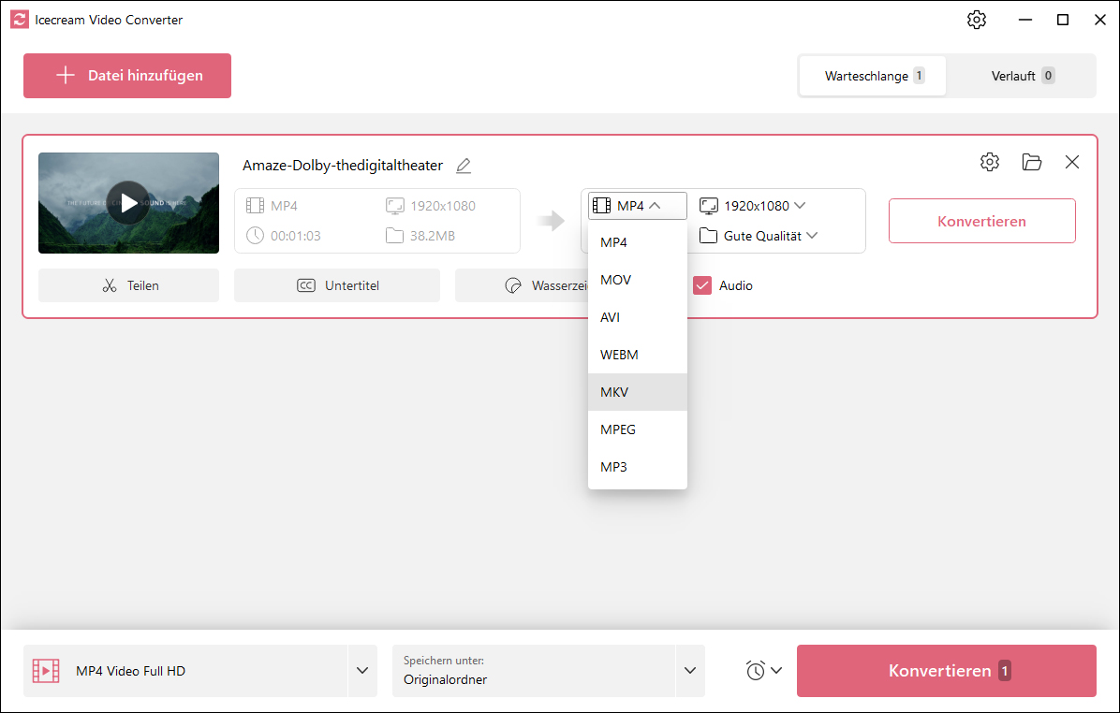Remove the file from the queue
The width and height of the screenshot is (1120, 713).
point(1072,162)
